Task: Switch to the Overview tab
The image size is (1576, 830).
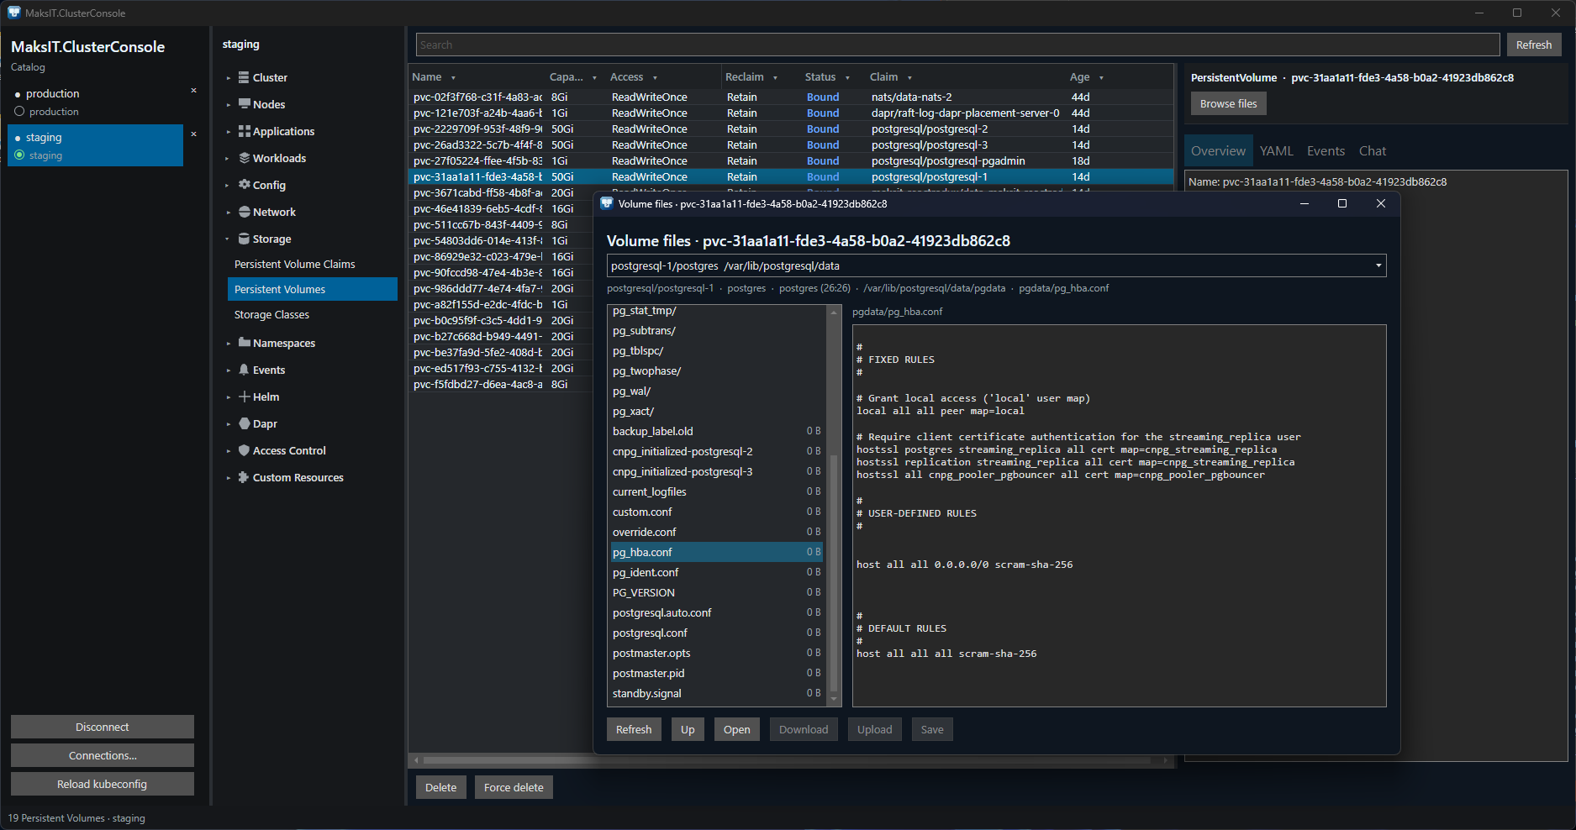Action: click(x=1218, y=151)
